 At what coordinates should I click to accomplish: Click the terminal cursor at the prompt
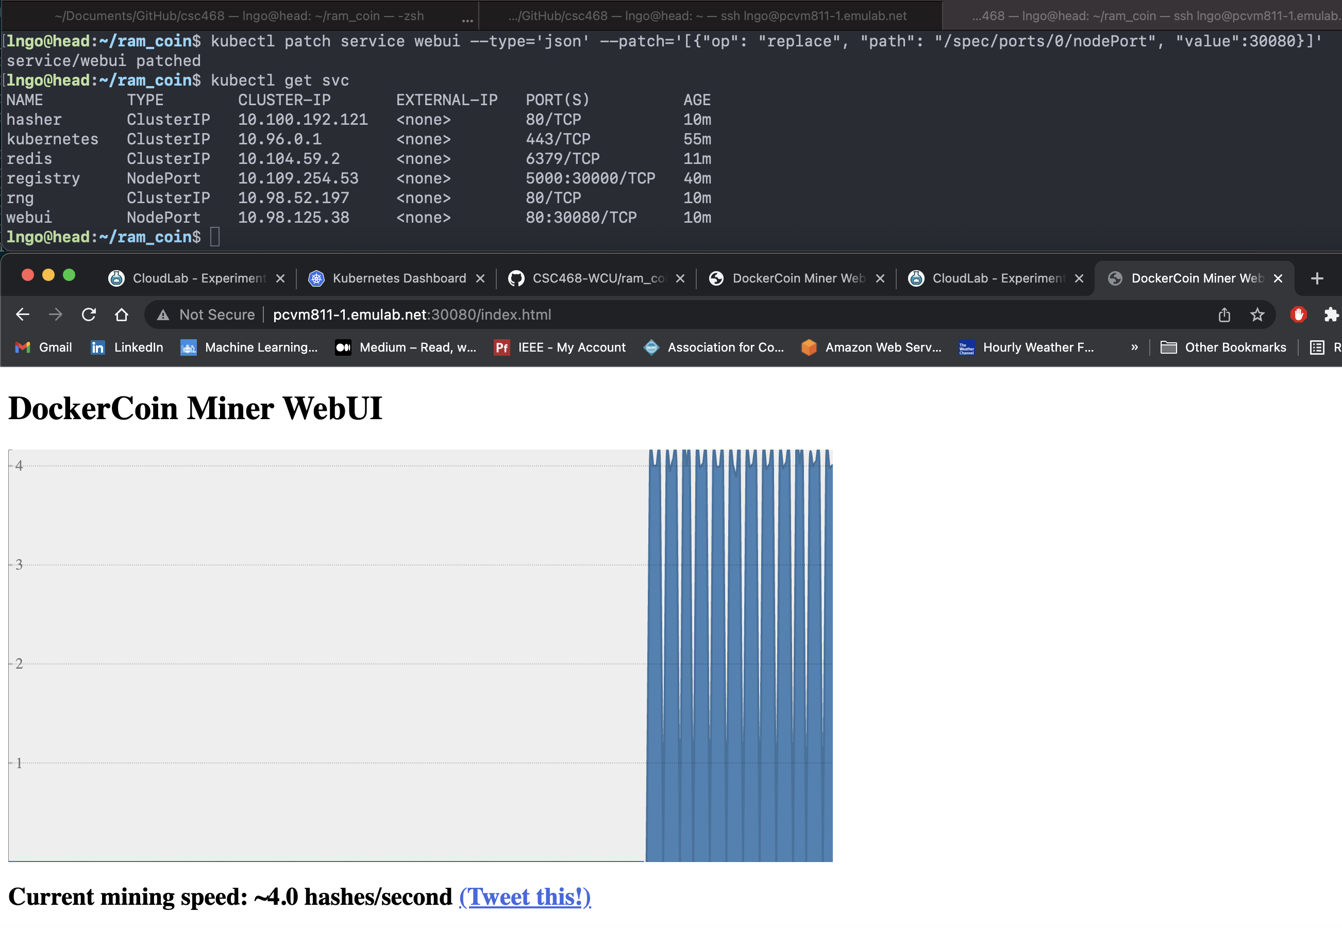click(215, 237)
